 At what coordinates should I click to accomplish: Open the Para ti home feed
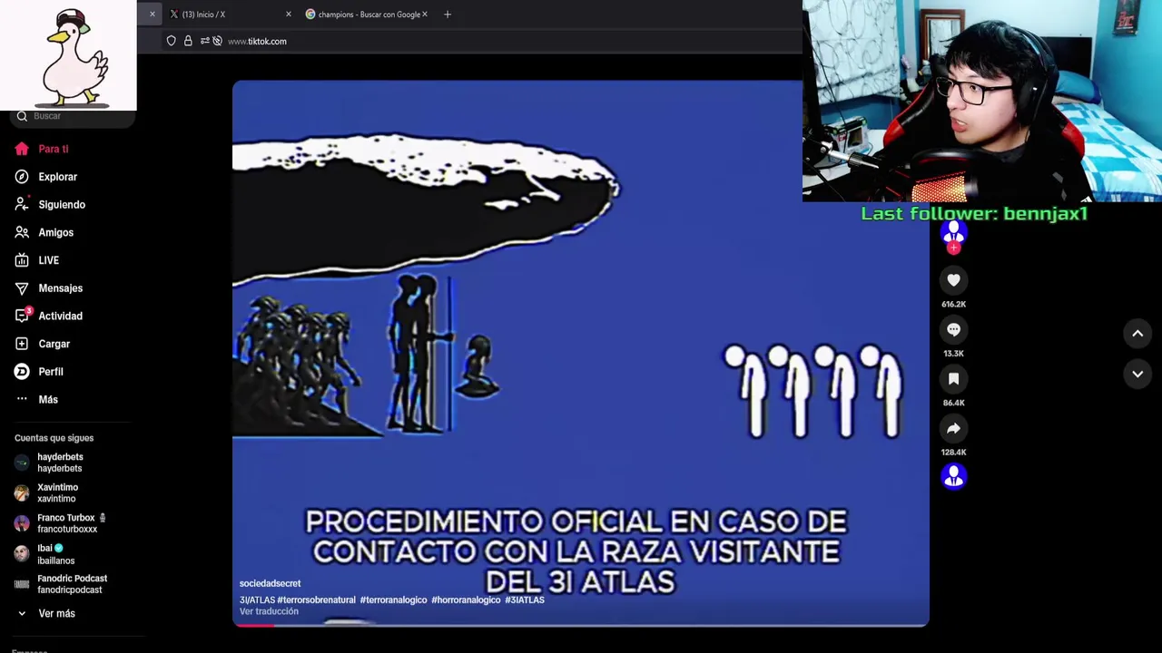coord(54,149)
